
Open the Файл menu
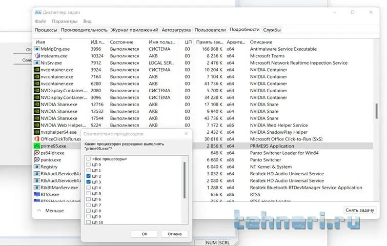[40, 21]
